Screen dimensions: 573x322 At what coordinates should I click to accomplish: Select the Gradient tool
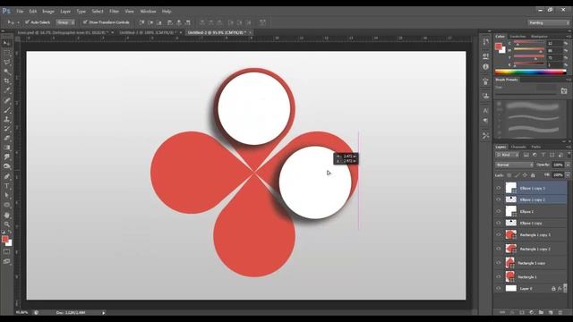coord(6,148)
